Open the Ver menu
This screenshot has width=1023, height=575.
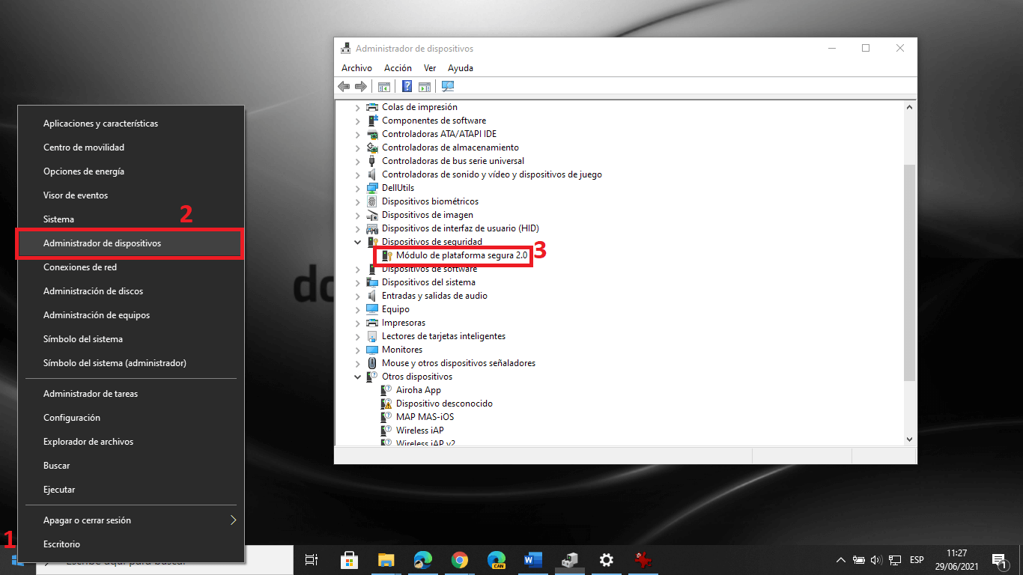click(x=430, y=68)
